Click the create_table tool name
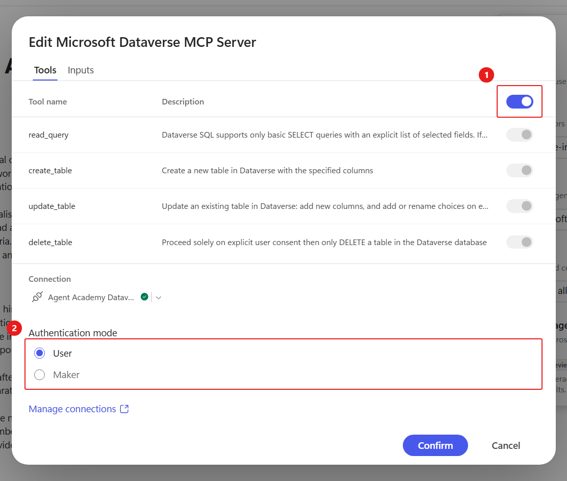The image size is (567, 481). click(50, 170)
